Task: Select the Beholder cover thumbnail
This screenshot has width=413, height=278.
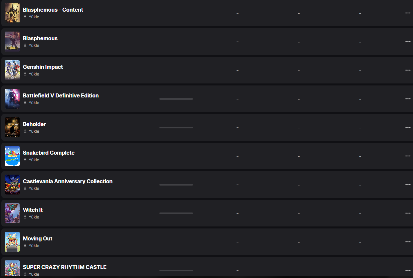Action: point(12,127)
